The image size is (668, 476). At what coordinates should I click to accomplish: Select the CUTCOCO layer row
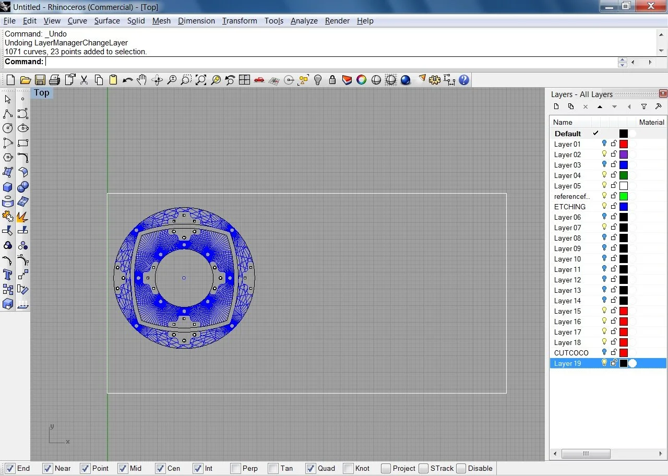pyautogui.click(x=608, y=353)
